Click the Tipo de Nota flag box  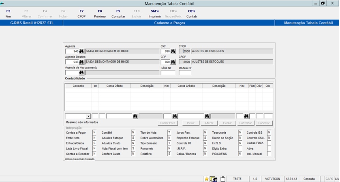[x=169, y=132]
